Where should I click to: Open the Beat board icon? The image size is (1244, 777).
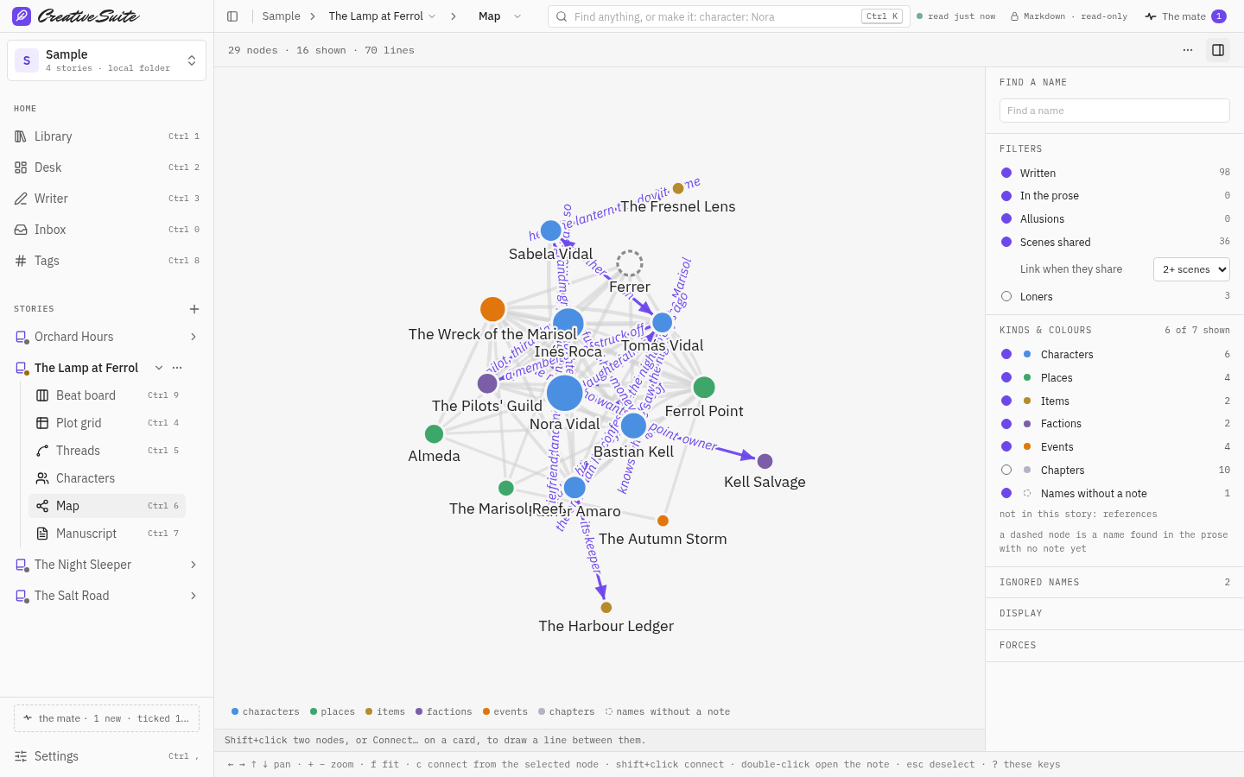coord(42,395)
